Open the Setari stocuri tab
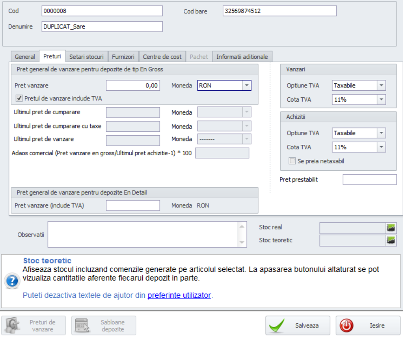Viewport: 403px width, 338px height. [86, 57]
